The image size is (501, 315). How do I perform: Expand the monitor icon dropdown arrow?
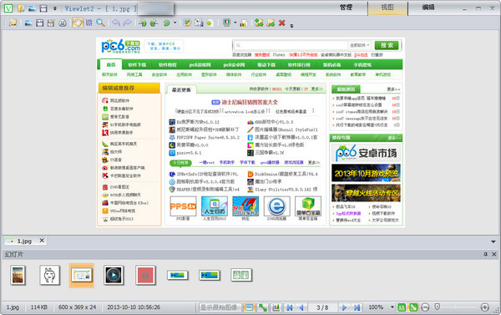235,23
